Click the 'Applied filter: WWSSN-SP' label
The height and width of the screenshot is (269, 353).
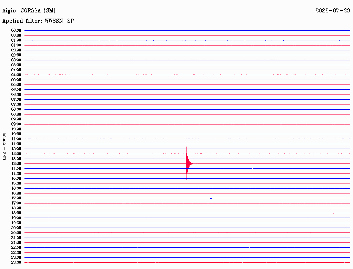coord(38,21)
